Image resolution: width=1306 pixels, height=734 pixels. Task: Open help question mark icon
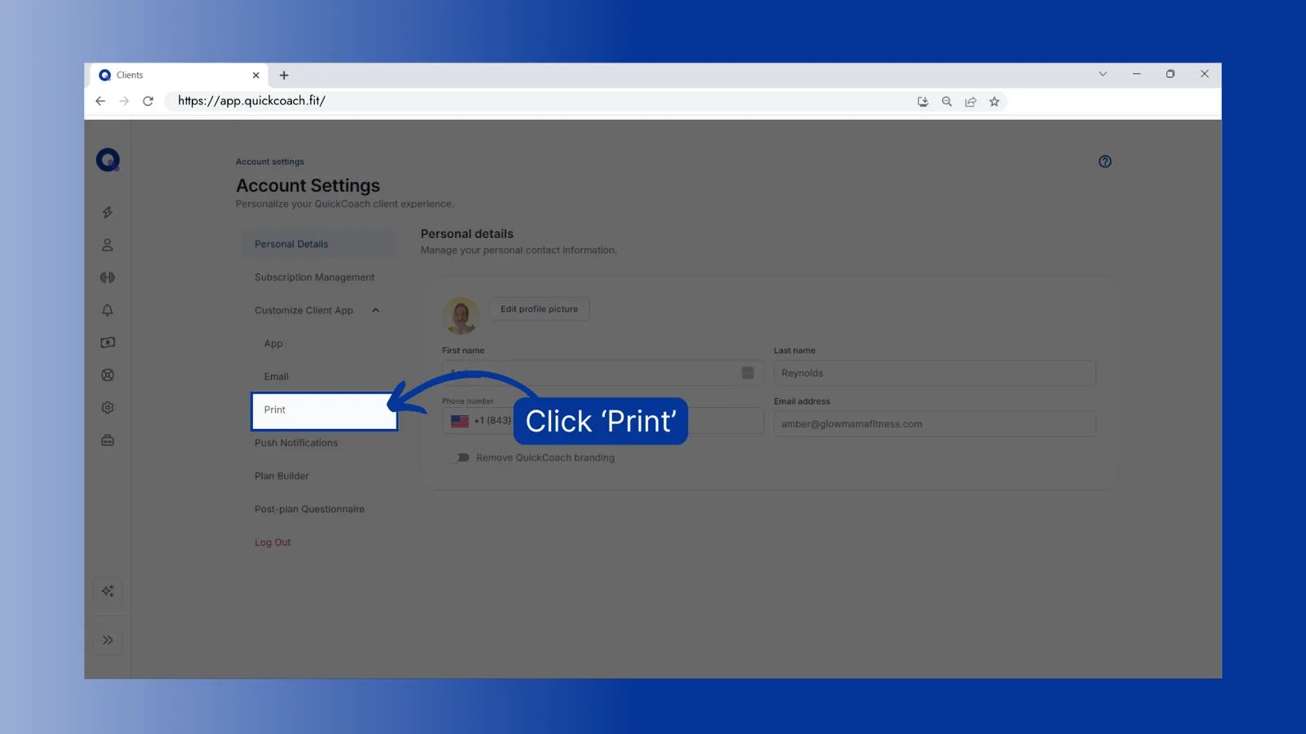pos(1104,161)
